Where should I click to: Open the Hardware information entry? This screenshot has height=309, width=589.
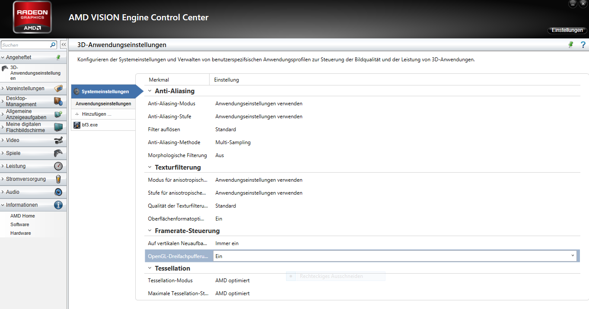pyautogui.click(x=21, y=233)
